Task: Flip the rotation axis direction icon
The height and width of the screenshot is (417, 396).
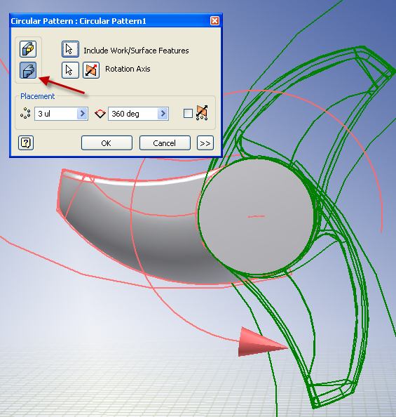Action: point(91,70)
